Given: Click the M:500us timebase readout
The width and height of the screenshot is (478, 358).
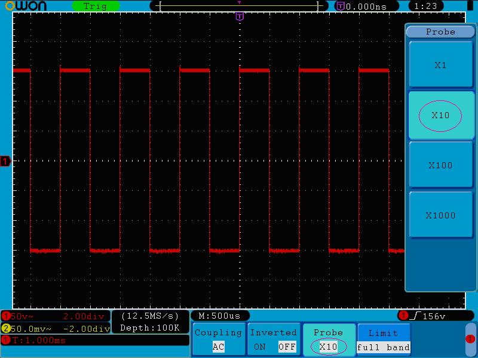Looking at the screenshot, I should pos(219,316).
